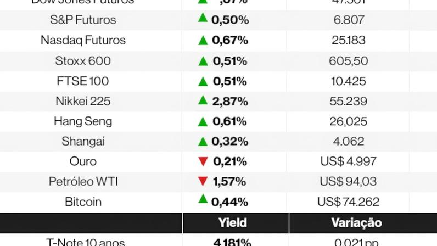The image size is (437, 246).
Task: Click the Hang Seng value 26,025
Action: [x=349, y=121]
